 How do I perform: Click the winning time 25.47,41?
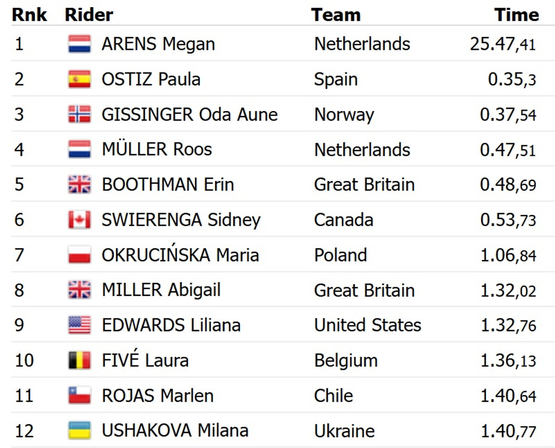click(503, 44)
